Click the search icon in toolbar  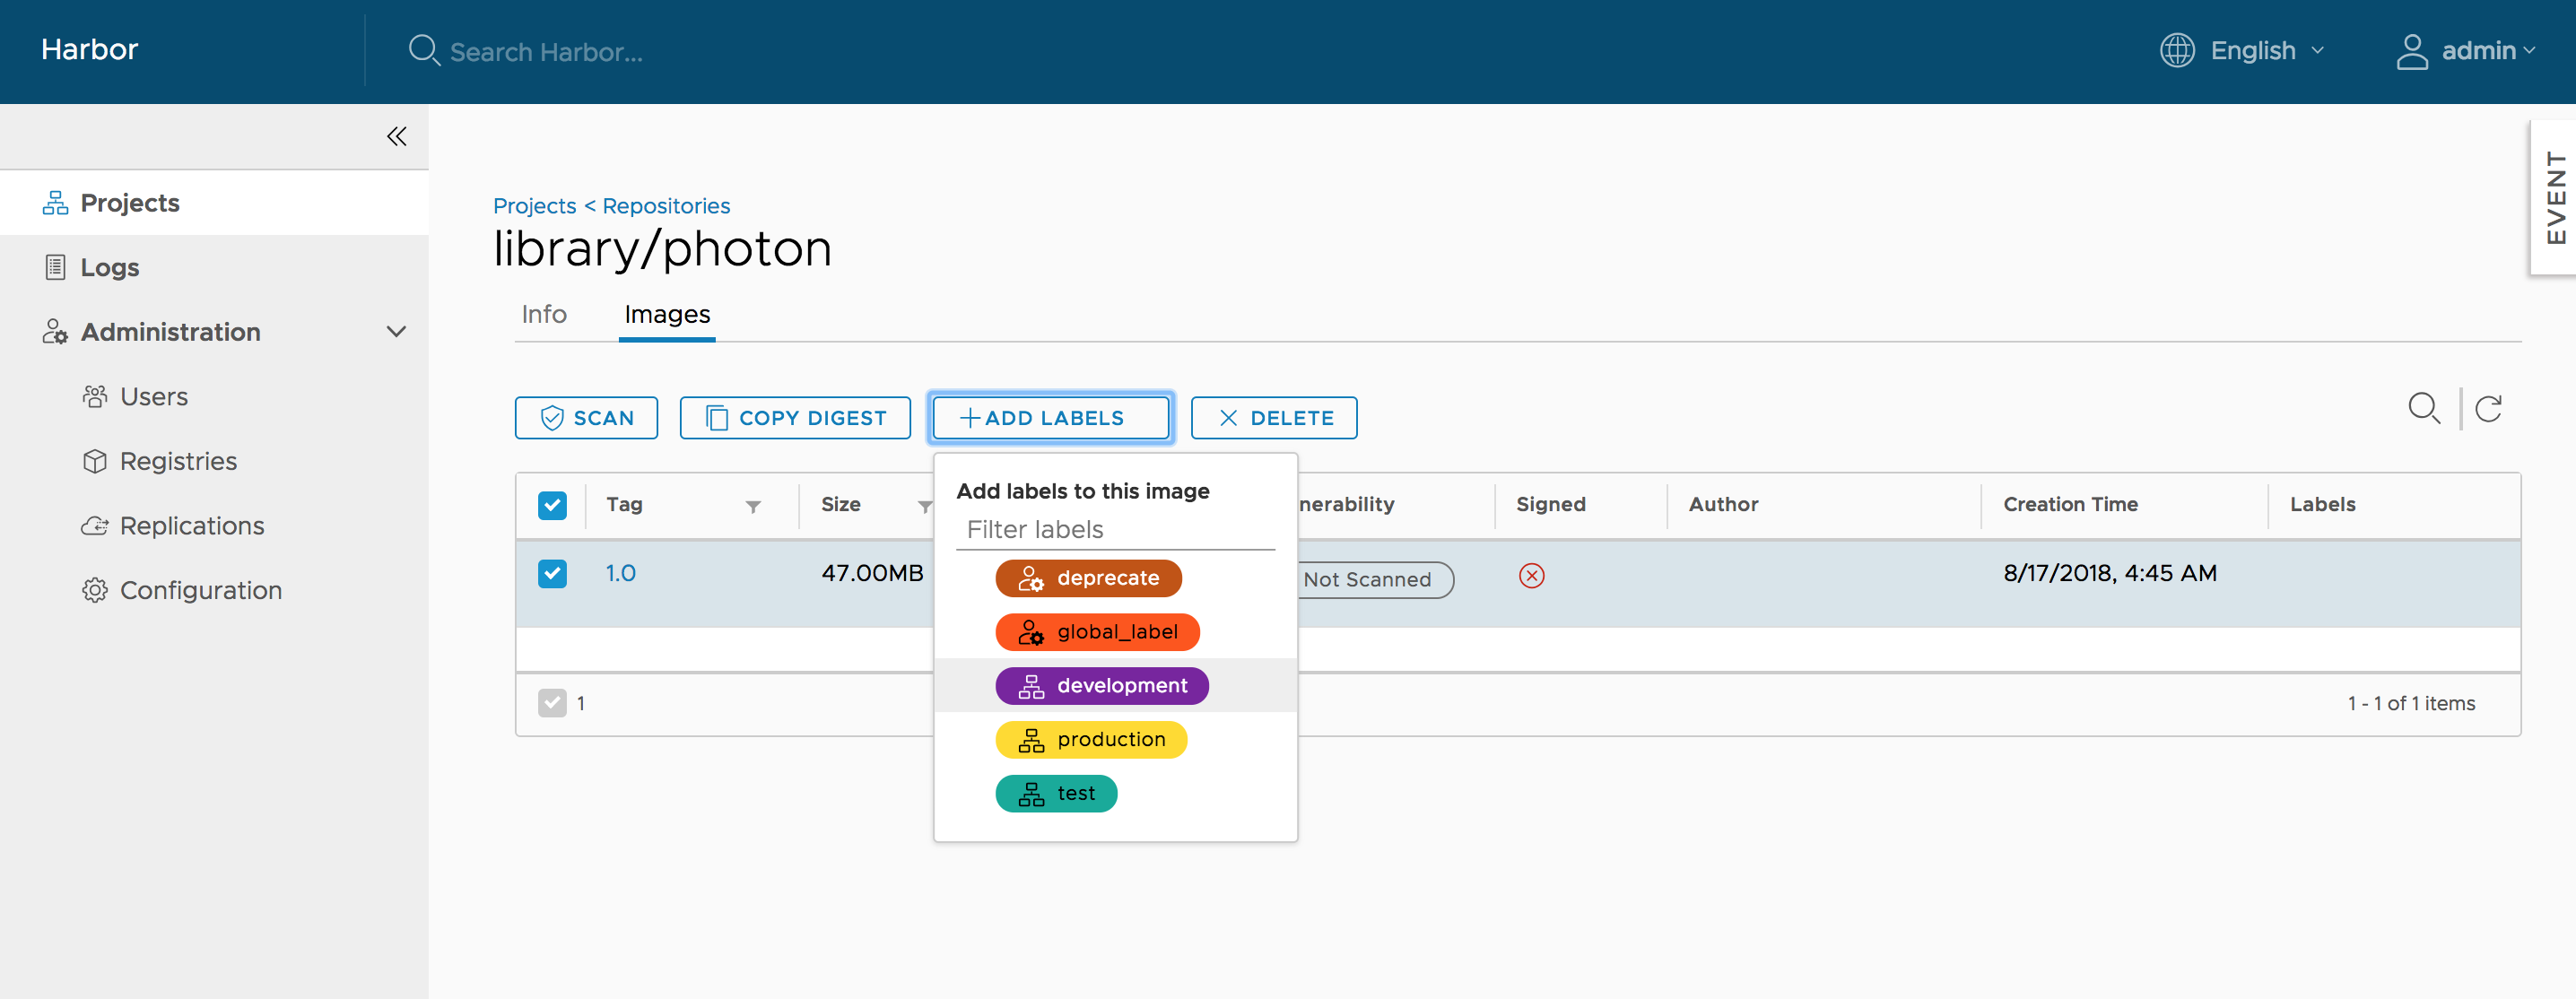2424,411
